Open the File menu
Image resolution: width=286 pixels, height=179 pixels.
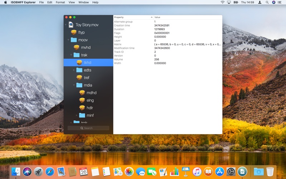[41, 3]
